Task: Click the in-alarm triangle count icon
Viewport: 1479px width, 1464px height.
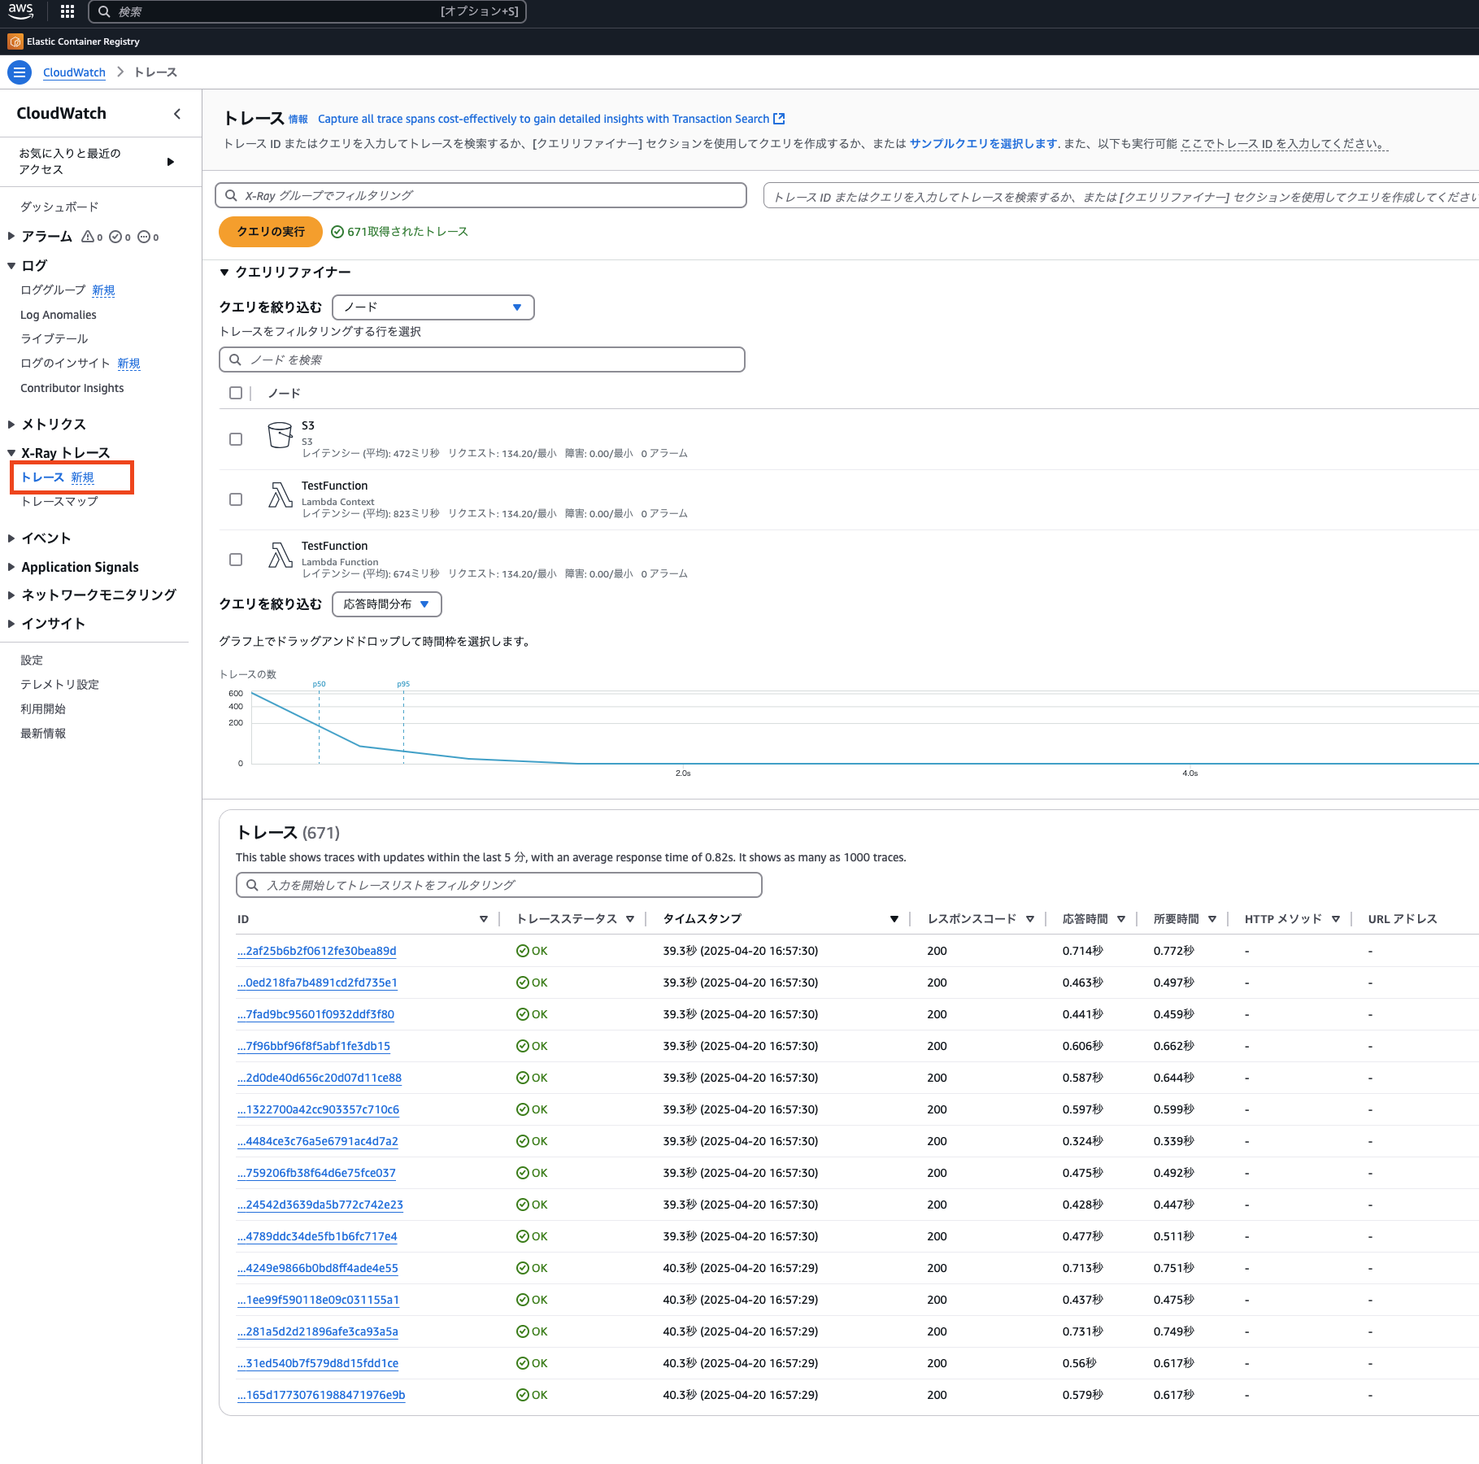Action: point(88,237)
